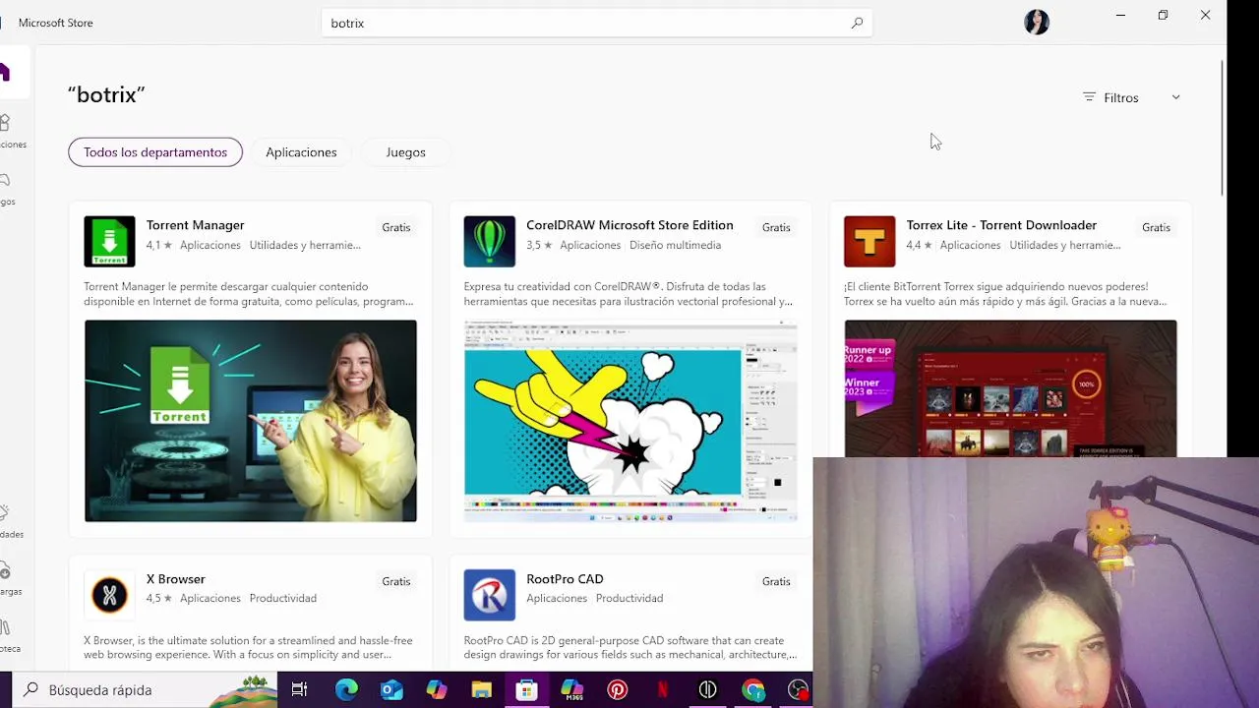Click Microsoft Store taskbar icon
This screenshot has width=1259, height=708.
point(526,689)
